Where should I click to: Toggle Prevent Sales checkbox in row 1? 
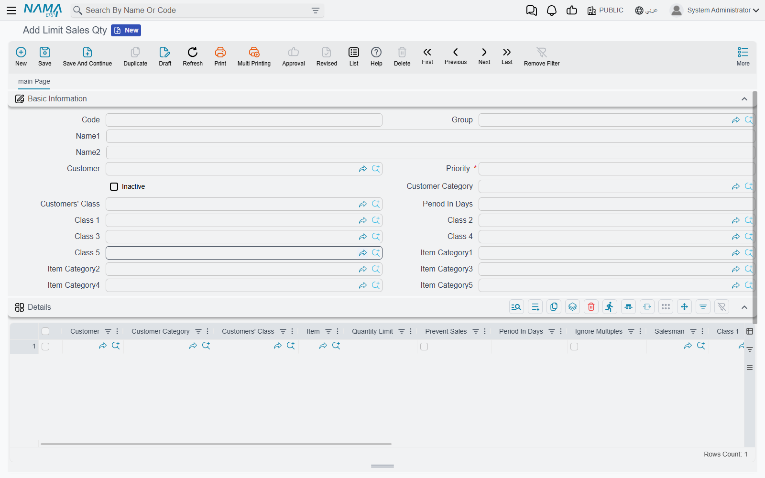(x=424, y=347)
